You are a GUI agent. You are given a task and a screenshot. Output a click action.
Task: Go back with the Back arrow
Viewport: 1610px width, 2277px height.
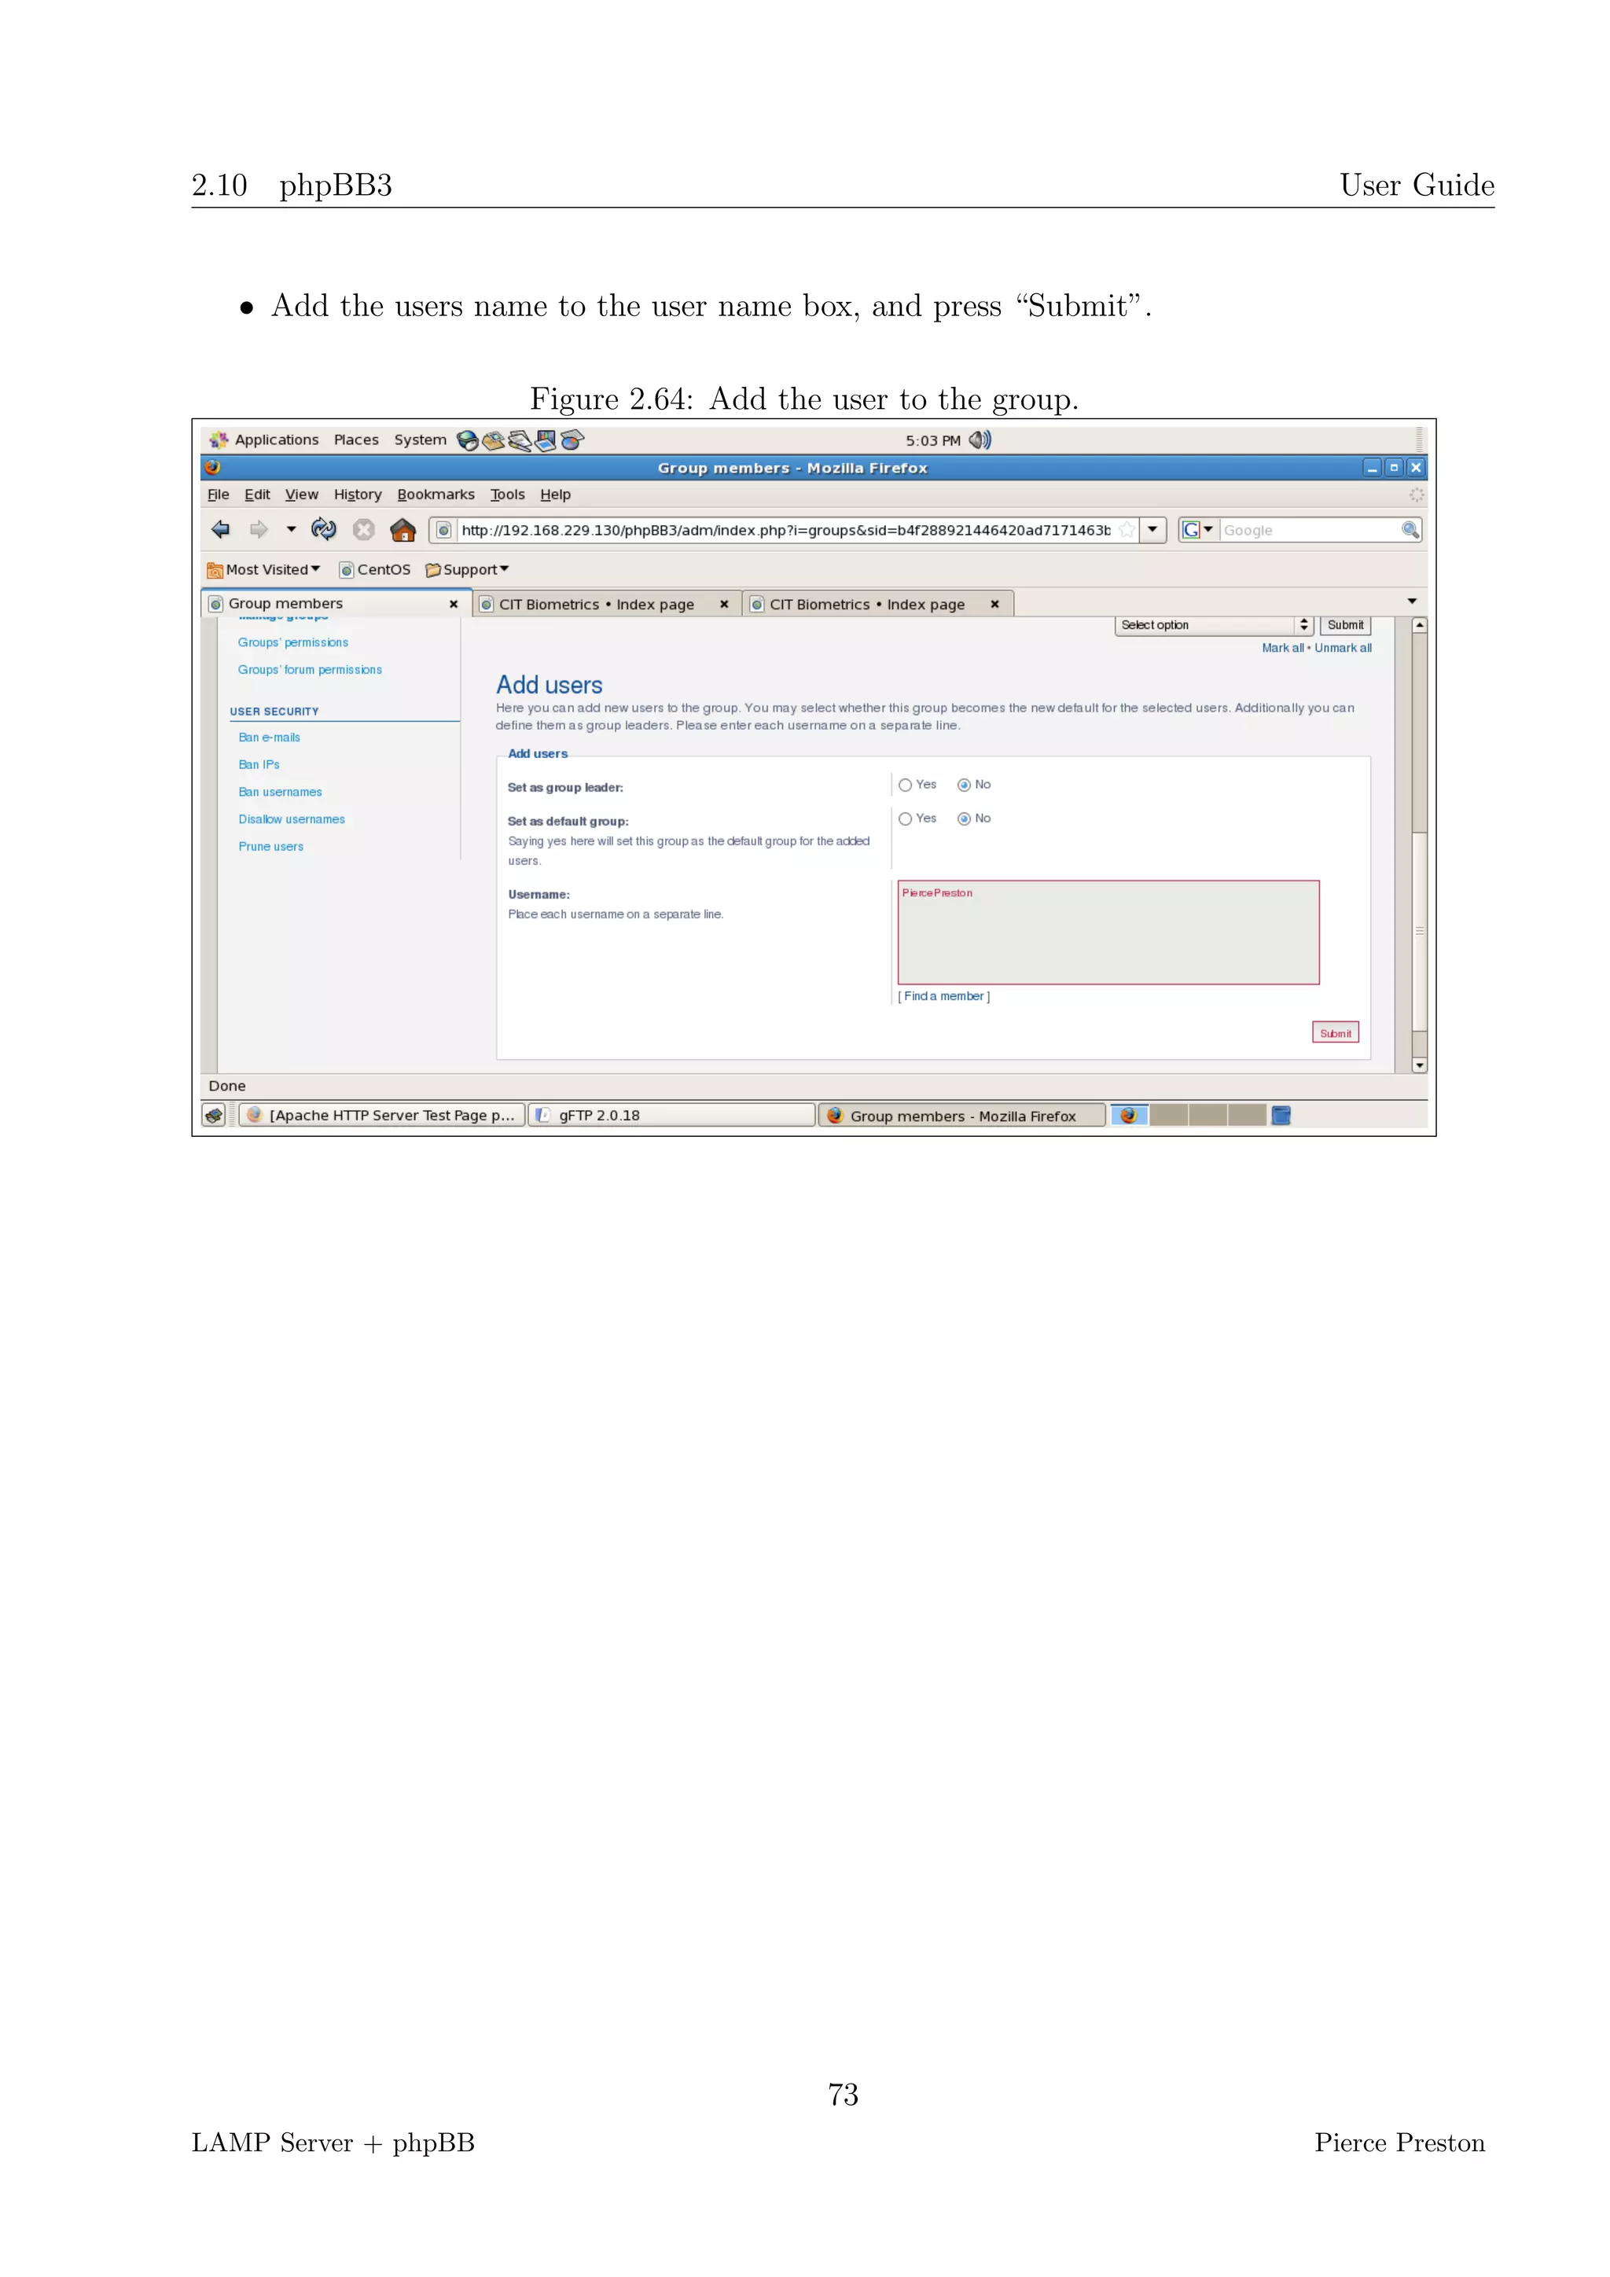pos(220,530)
